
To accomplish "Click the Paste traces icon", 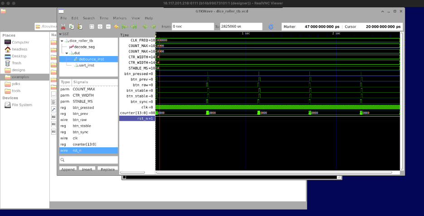I will [80, 27].
